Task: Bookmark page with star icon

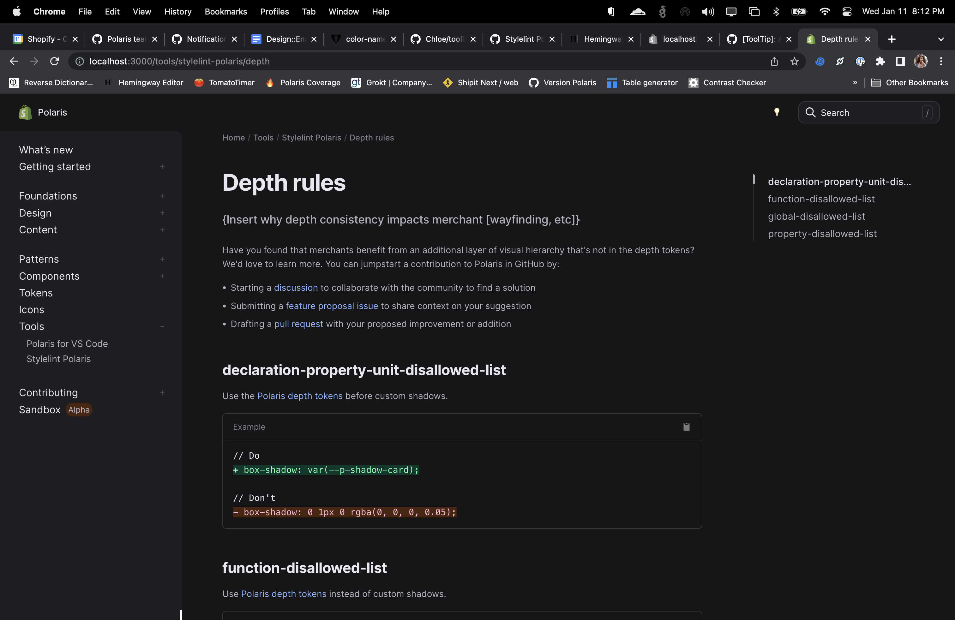Action: point(794,61)
